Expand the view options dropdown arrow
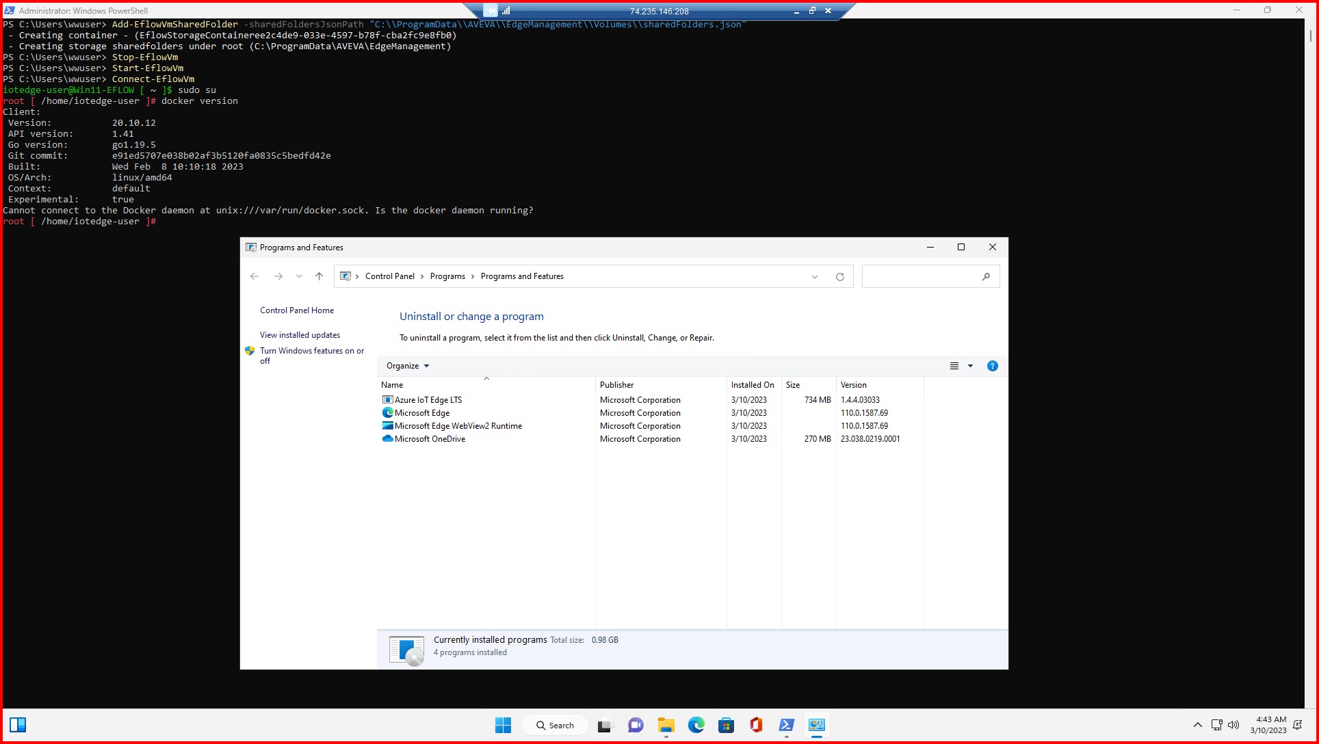This screenshot has height=744, width=1319. point(969,366)
